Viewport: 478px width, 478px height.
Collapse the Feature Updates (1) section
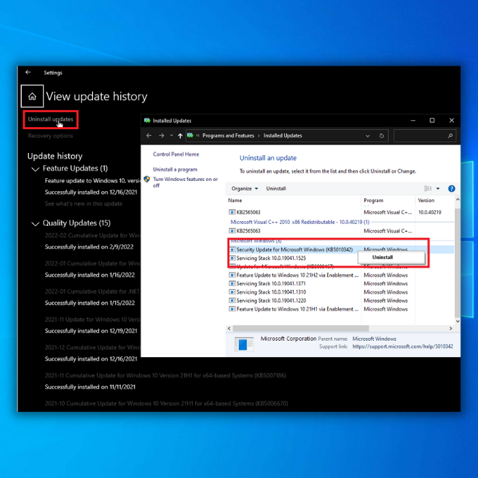coord(36,169)
